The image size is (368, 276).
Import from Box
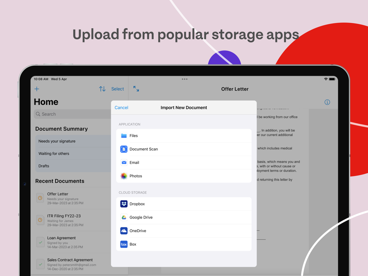(x=184, y=244)
